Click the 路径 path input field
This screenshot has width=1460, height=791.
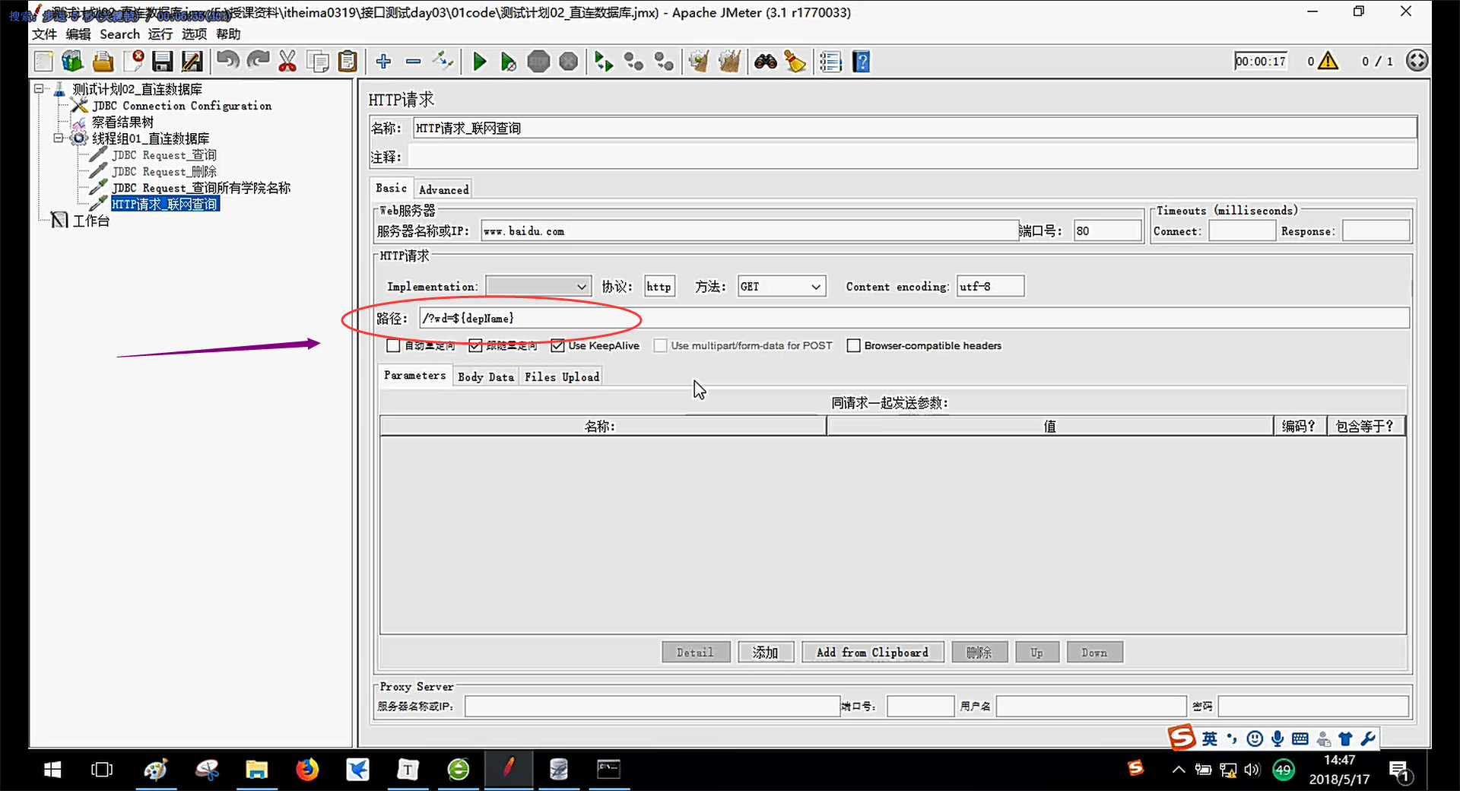coord(914,318)
